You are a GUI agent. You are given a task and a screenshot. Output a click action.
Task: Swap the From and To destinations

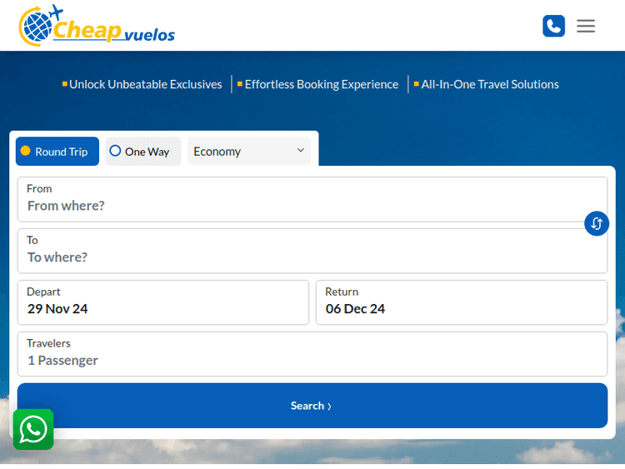[x=597, y=224]
